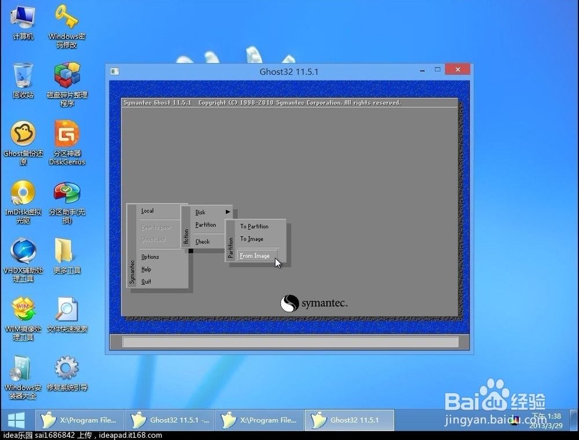The width and height of the screenshot is (579, 440).
Task: Launch the WIM镜像处理工具 icon
Action: click(23, 318)
